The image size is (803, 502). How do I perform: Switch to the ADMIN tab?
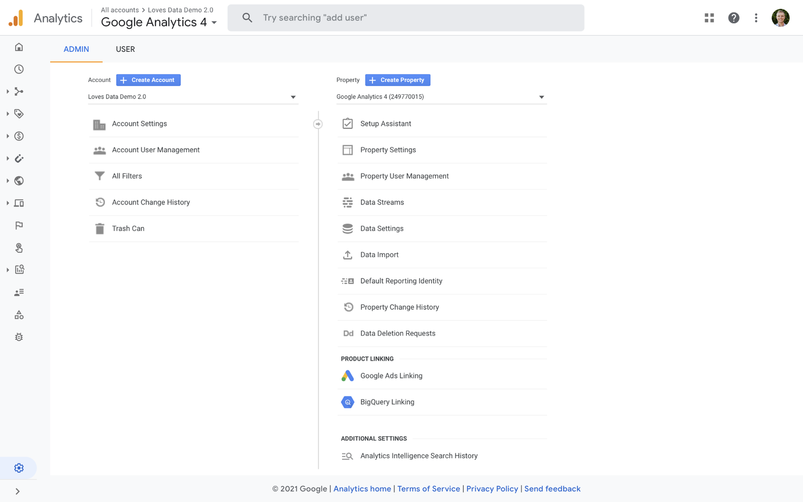click(76, 49)
